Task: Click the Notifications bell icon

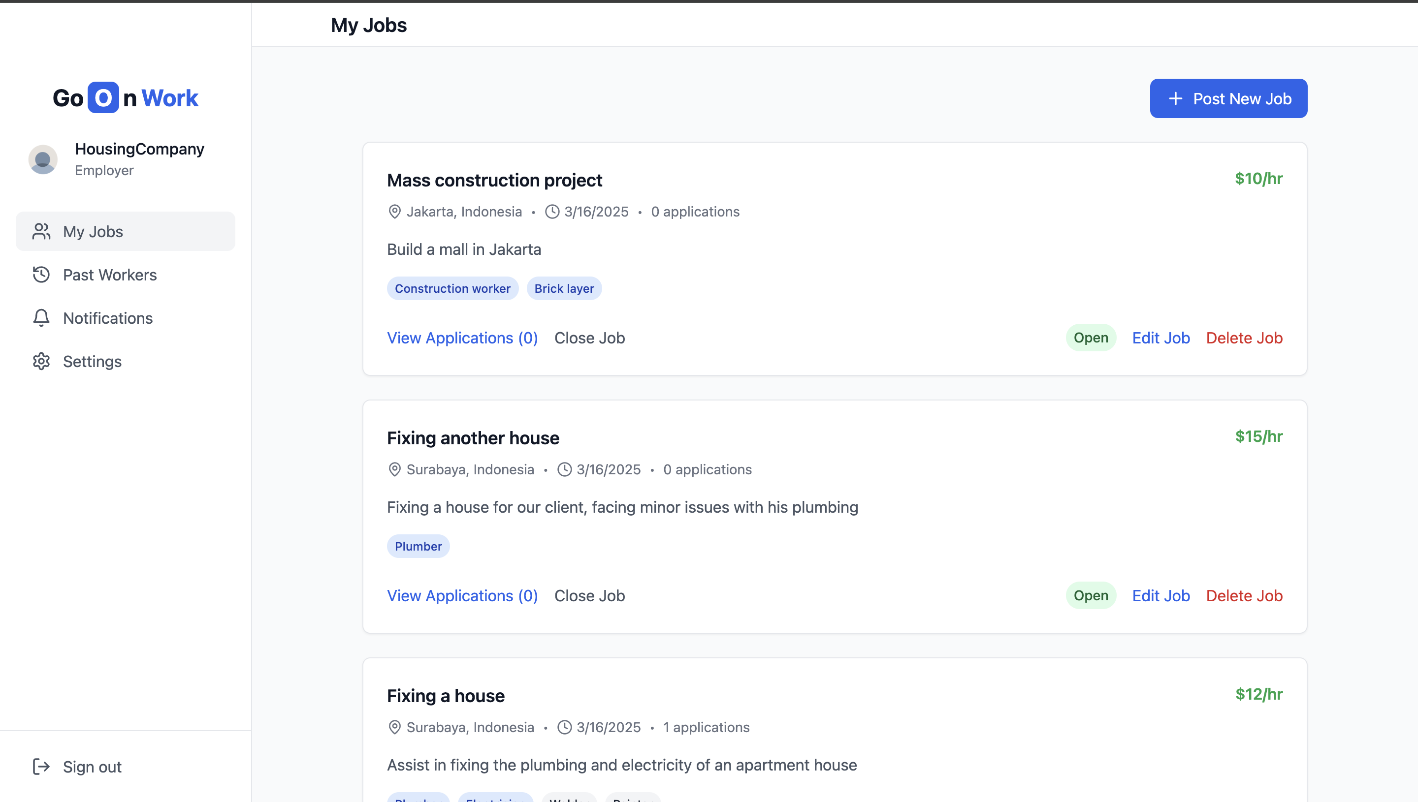Action: [41, 318]
